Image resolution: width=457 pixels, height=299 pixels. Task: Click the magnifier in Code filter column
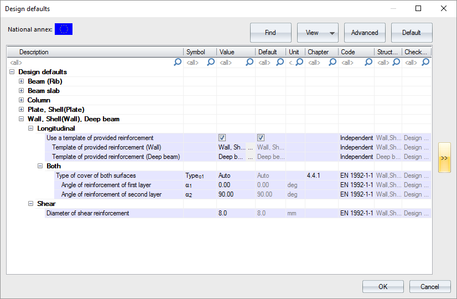[x=368, y=63]
